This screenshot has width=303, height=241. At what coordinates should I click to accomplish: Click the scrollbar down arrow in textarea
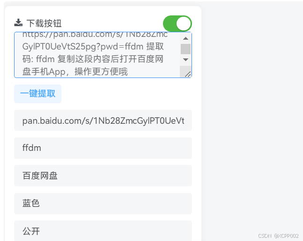pyautogui.click(x=185, y=60)
